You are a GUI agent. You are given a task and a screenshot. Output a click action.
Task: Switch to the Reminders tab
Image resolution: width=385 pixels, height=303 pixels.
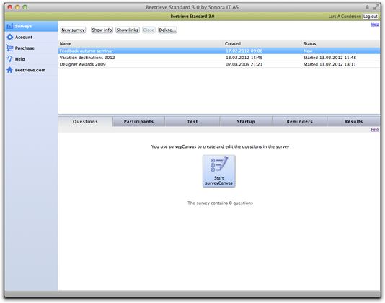click(300, 122)
